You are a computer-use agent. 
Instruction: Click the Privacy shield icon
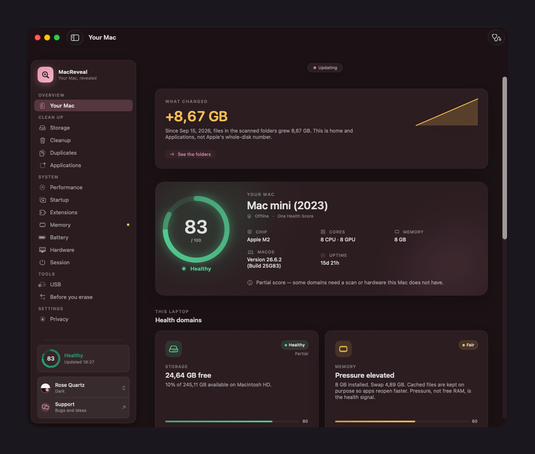43,319
